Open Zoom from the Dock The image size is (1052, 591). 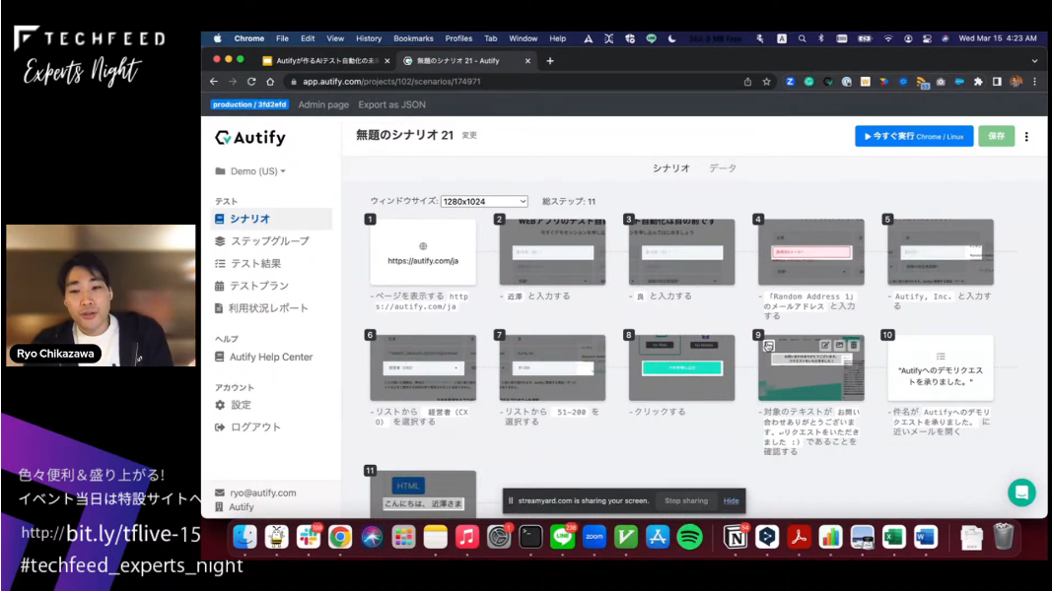(x=595, y=537)
